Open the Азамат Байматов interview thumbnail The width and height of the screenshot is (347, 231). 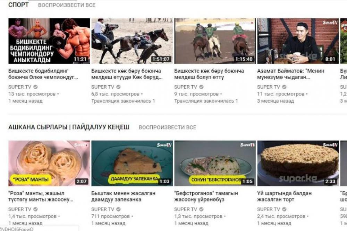coord(298,41)
